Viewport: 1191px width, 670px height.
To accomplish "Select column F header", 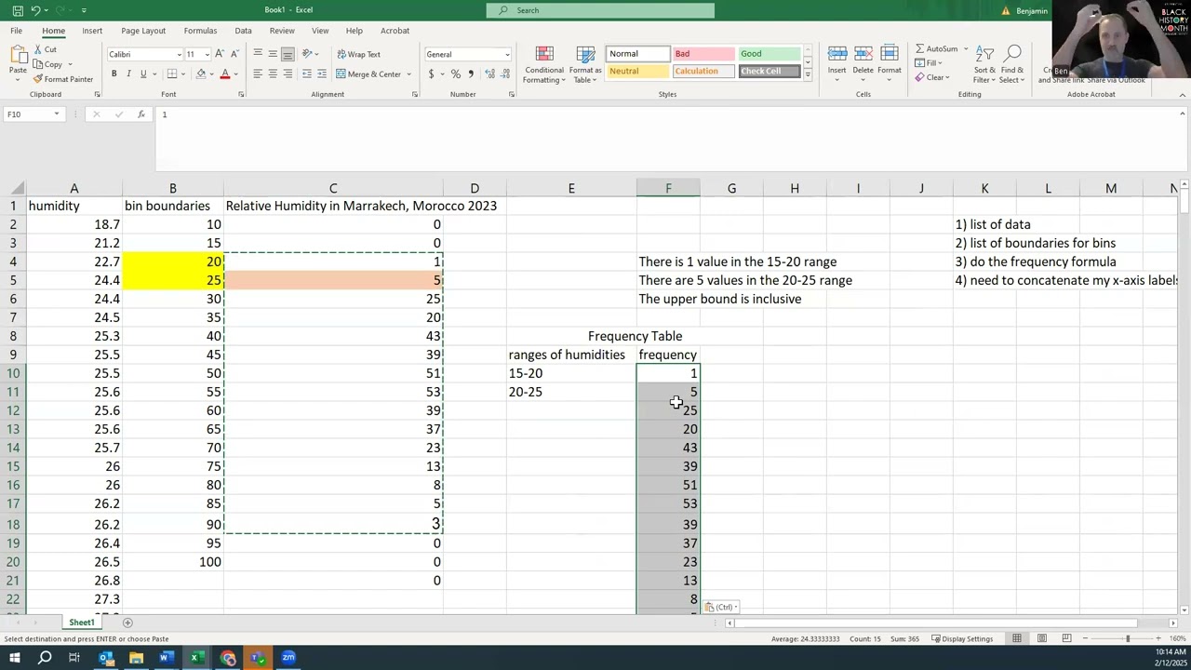I will tap(668, 189).
